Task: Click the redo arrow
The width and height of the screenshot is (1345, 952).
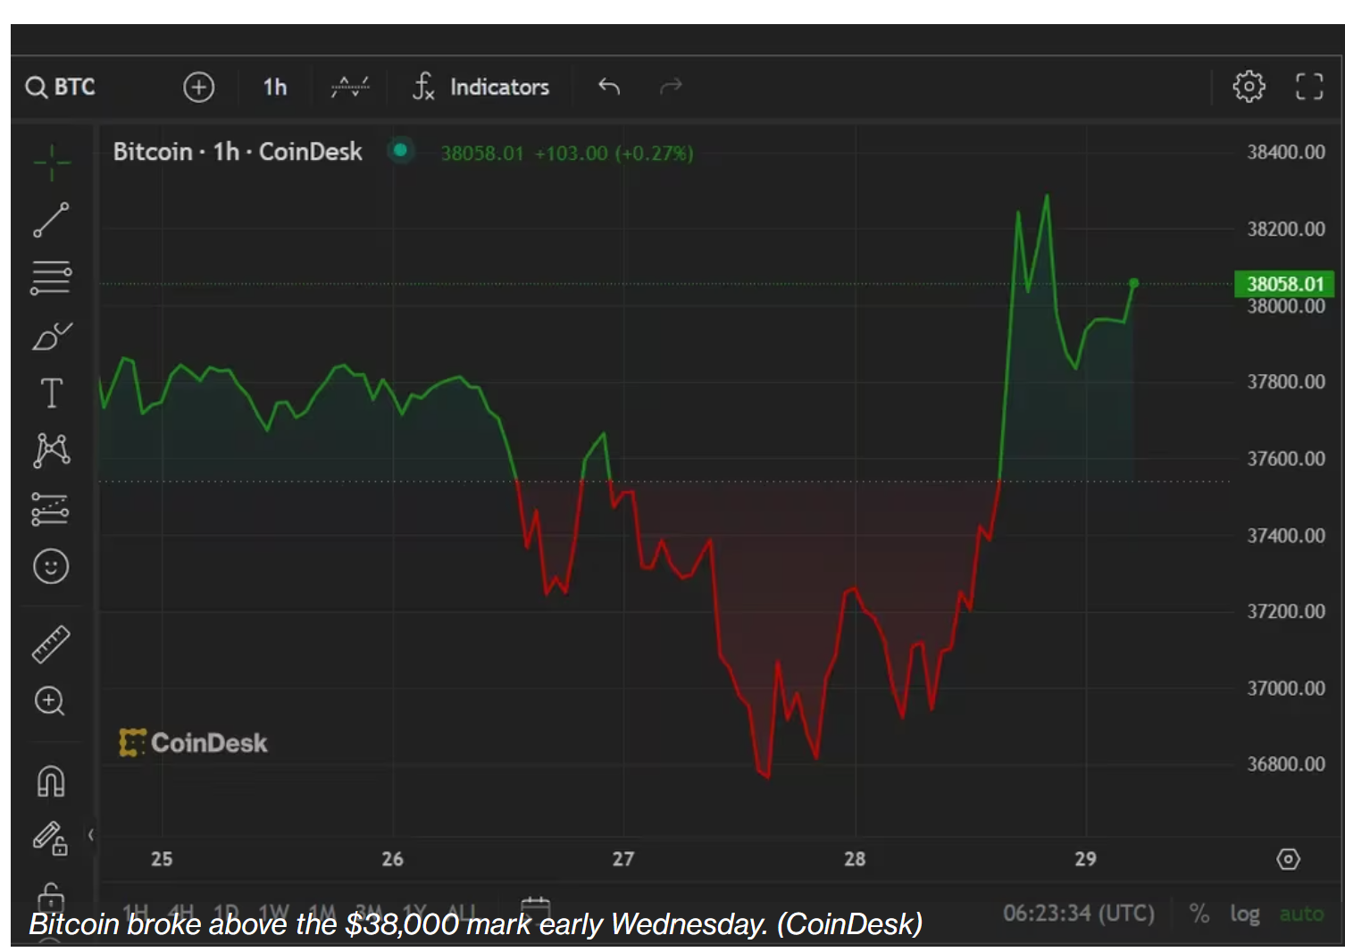Action: [x=671, y=87]
